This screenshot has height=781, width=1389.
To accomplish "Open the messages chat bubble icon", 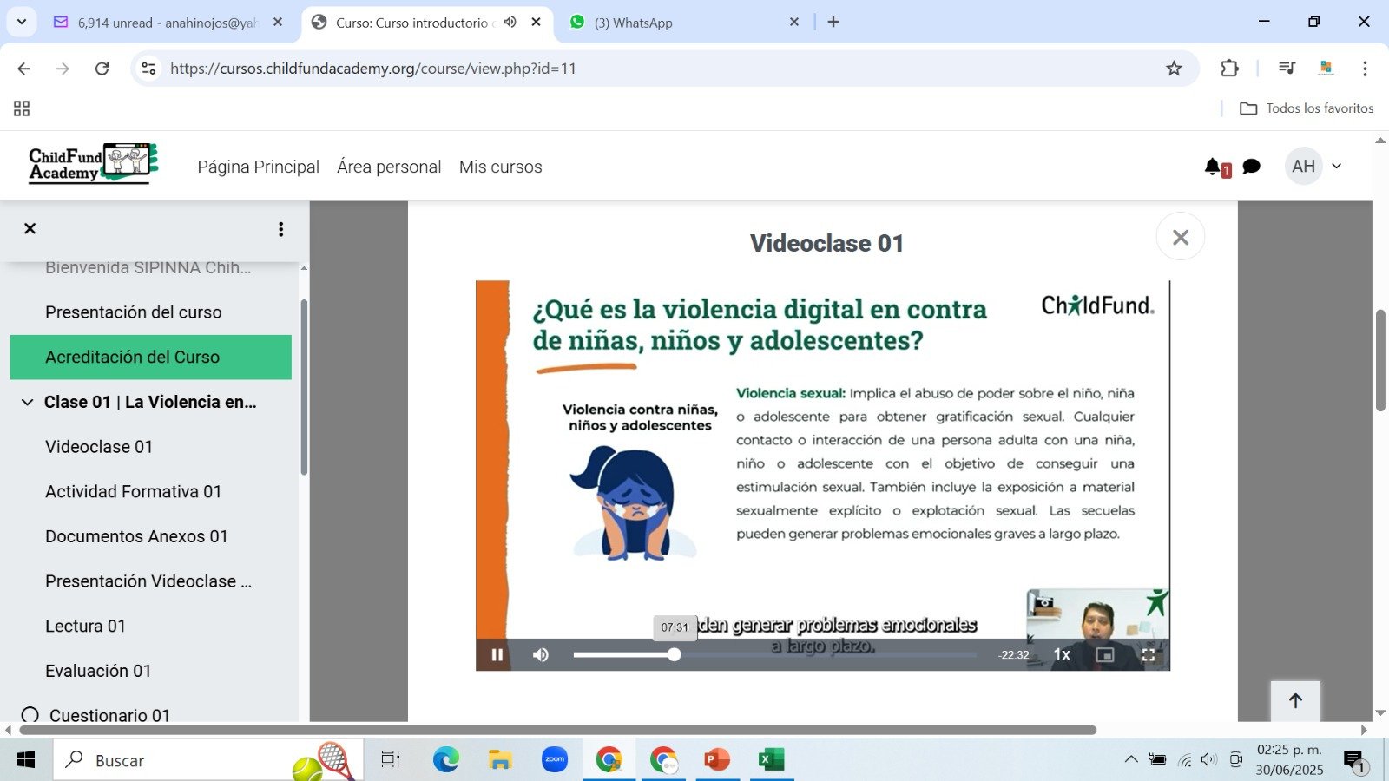I will (x=1251, y=167).
